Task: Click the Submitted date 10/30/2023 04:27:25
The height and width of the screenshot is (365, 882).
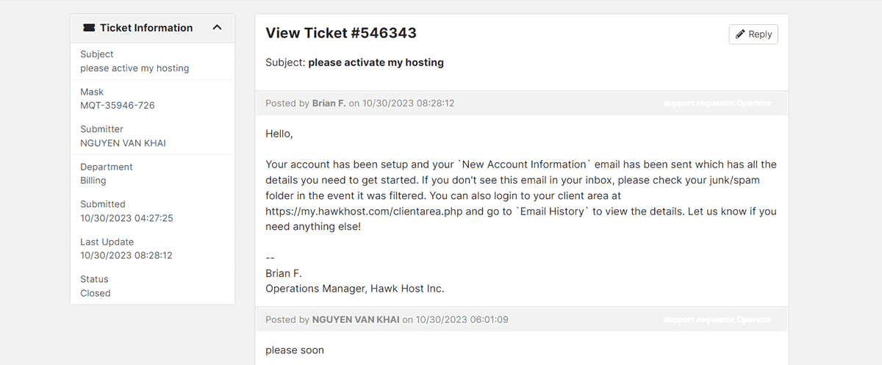Action: point(126,218)
